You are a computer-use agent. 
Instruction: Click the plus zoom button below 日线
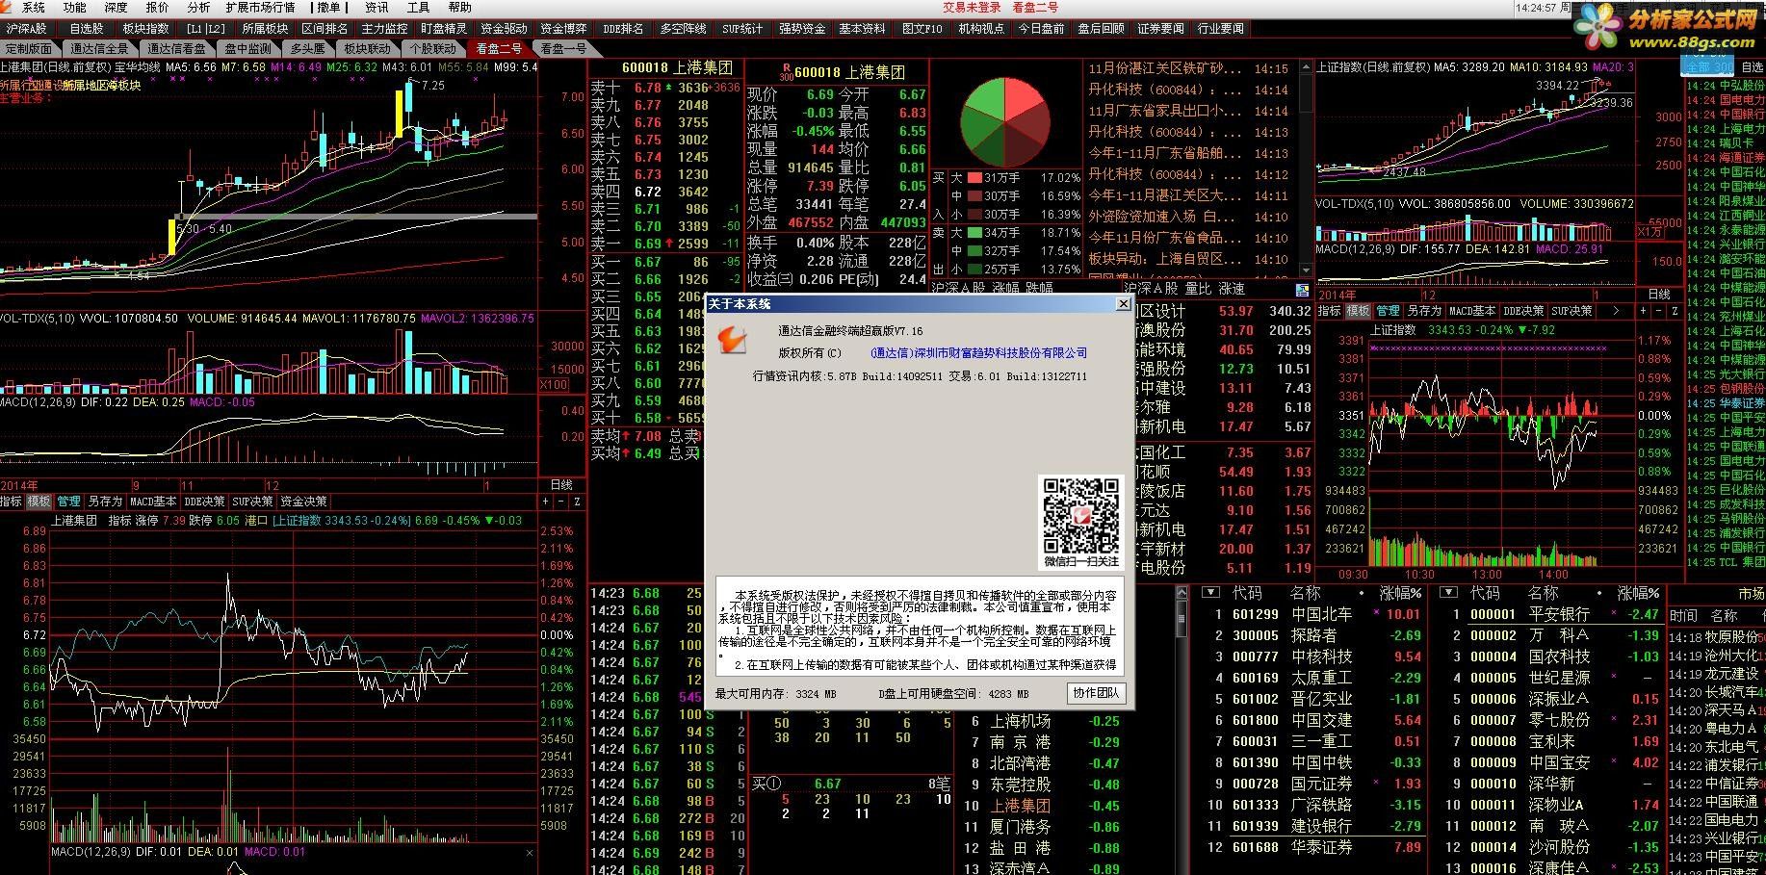tap(546, 502)
